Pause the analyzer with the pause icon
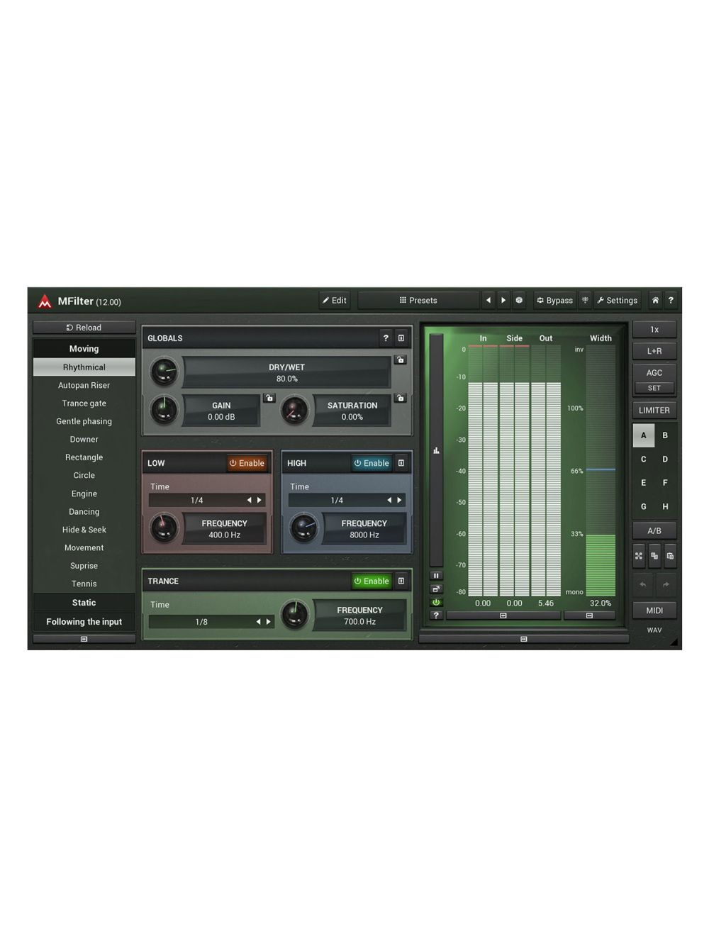This screenshot has height=936, width=709. pos(436,575)
